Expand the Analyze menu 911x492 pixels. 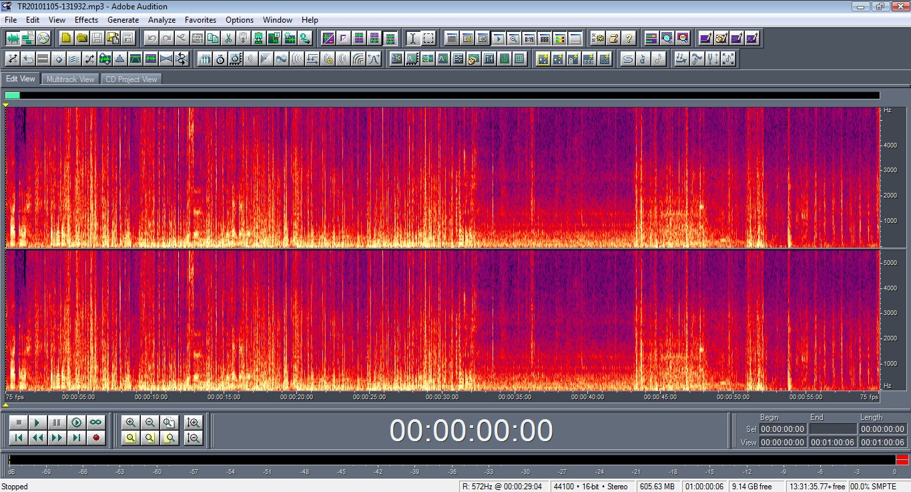coord(162,20)
